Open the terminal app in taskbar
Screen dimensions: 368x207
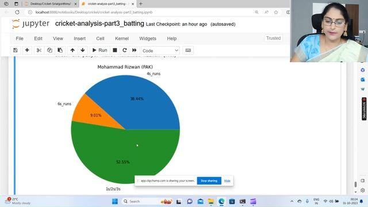243,201
